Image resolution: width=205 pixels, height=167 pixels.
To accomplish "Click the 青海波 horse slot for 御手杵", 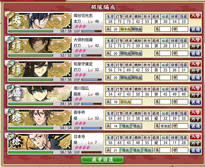I will click(x=165, y=126).
